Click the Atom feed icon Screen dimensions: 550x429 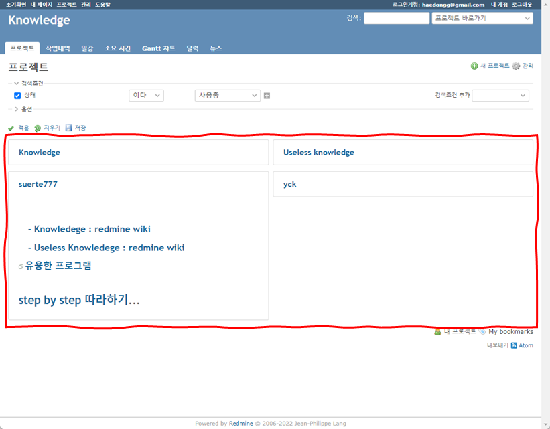pos(514,345)
